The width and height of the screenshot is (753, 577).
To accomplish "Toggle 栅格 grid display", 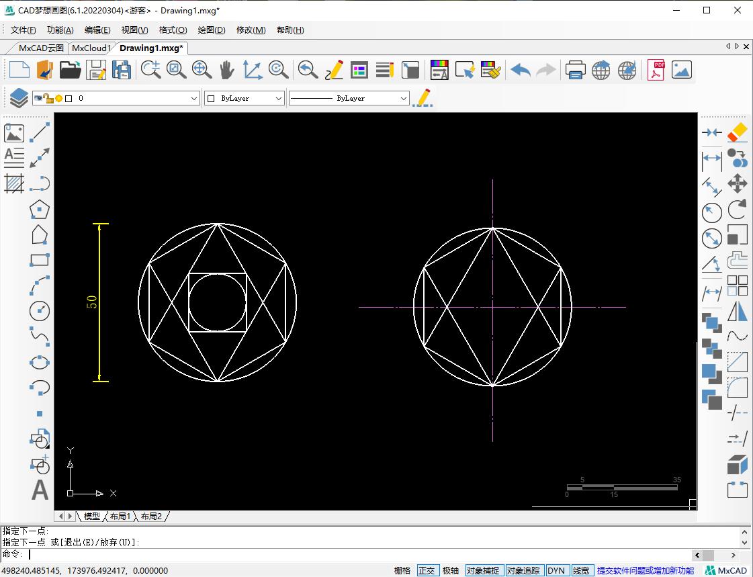I will (x=402, y=570).
